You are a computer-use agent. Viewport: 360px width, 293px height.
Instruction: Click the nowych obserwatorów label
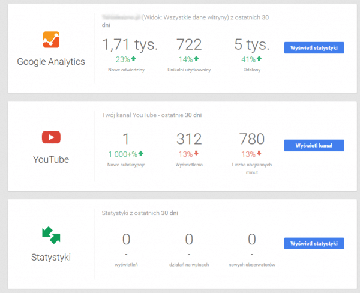pos(252,265)
